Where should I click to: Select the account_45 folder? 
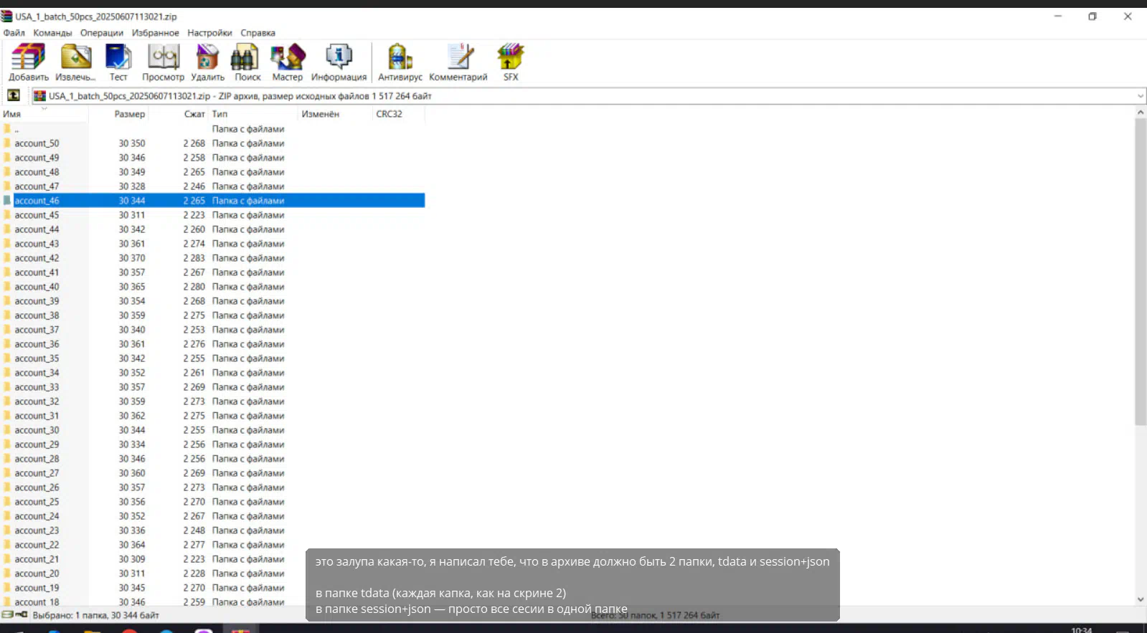pos(213,215)
